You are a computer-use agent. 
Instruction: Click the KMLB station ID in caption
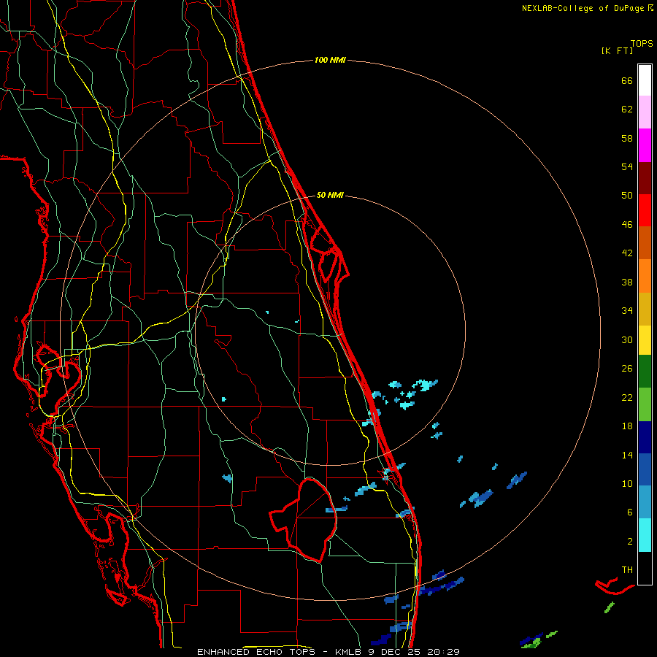coord(349,652)
